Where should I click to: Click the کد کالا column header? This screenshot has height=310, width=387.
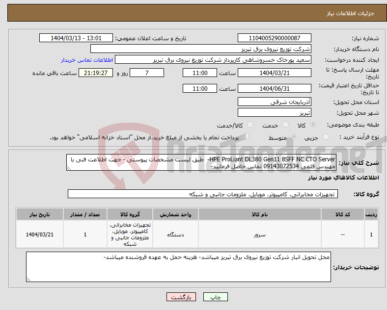(x=343, y=214)
